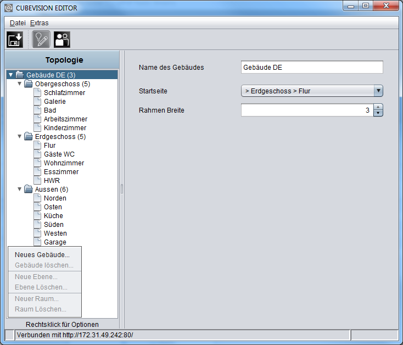Open the Extras menu
The width and height of the screenshot is (403, 345).
pos(40,23)
